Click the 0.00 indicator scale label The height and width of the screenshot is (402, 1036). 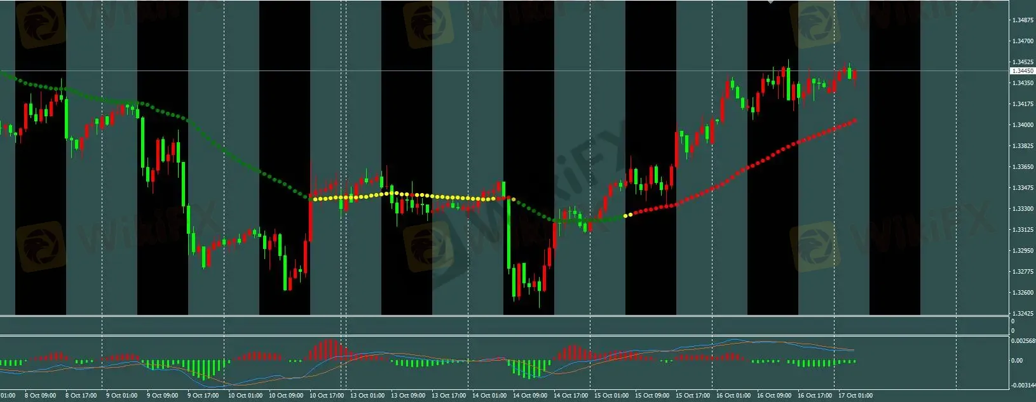1017,361
